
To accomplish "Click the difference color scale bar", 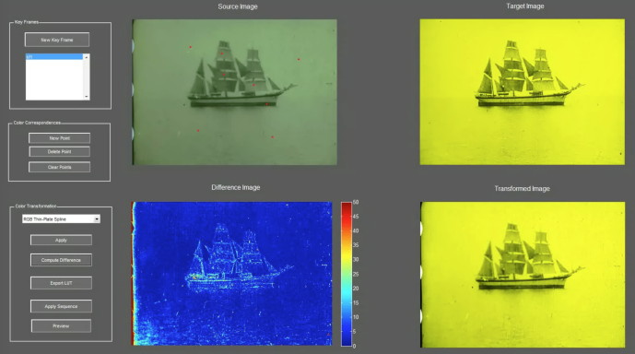I will pos(347,274).
